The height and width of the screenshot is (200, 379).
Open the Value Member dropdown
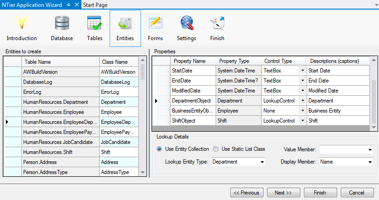click(370, 149)
